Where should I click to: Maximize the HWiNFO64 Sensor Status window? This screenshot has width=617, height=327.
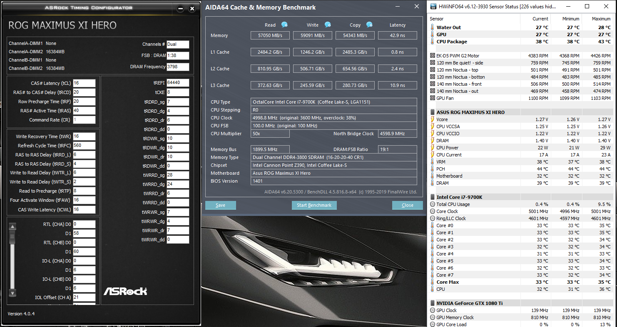pos(587,6)
